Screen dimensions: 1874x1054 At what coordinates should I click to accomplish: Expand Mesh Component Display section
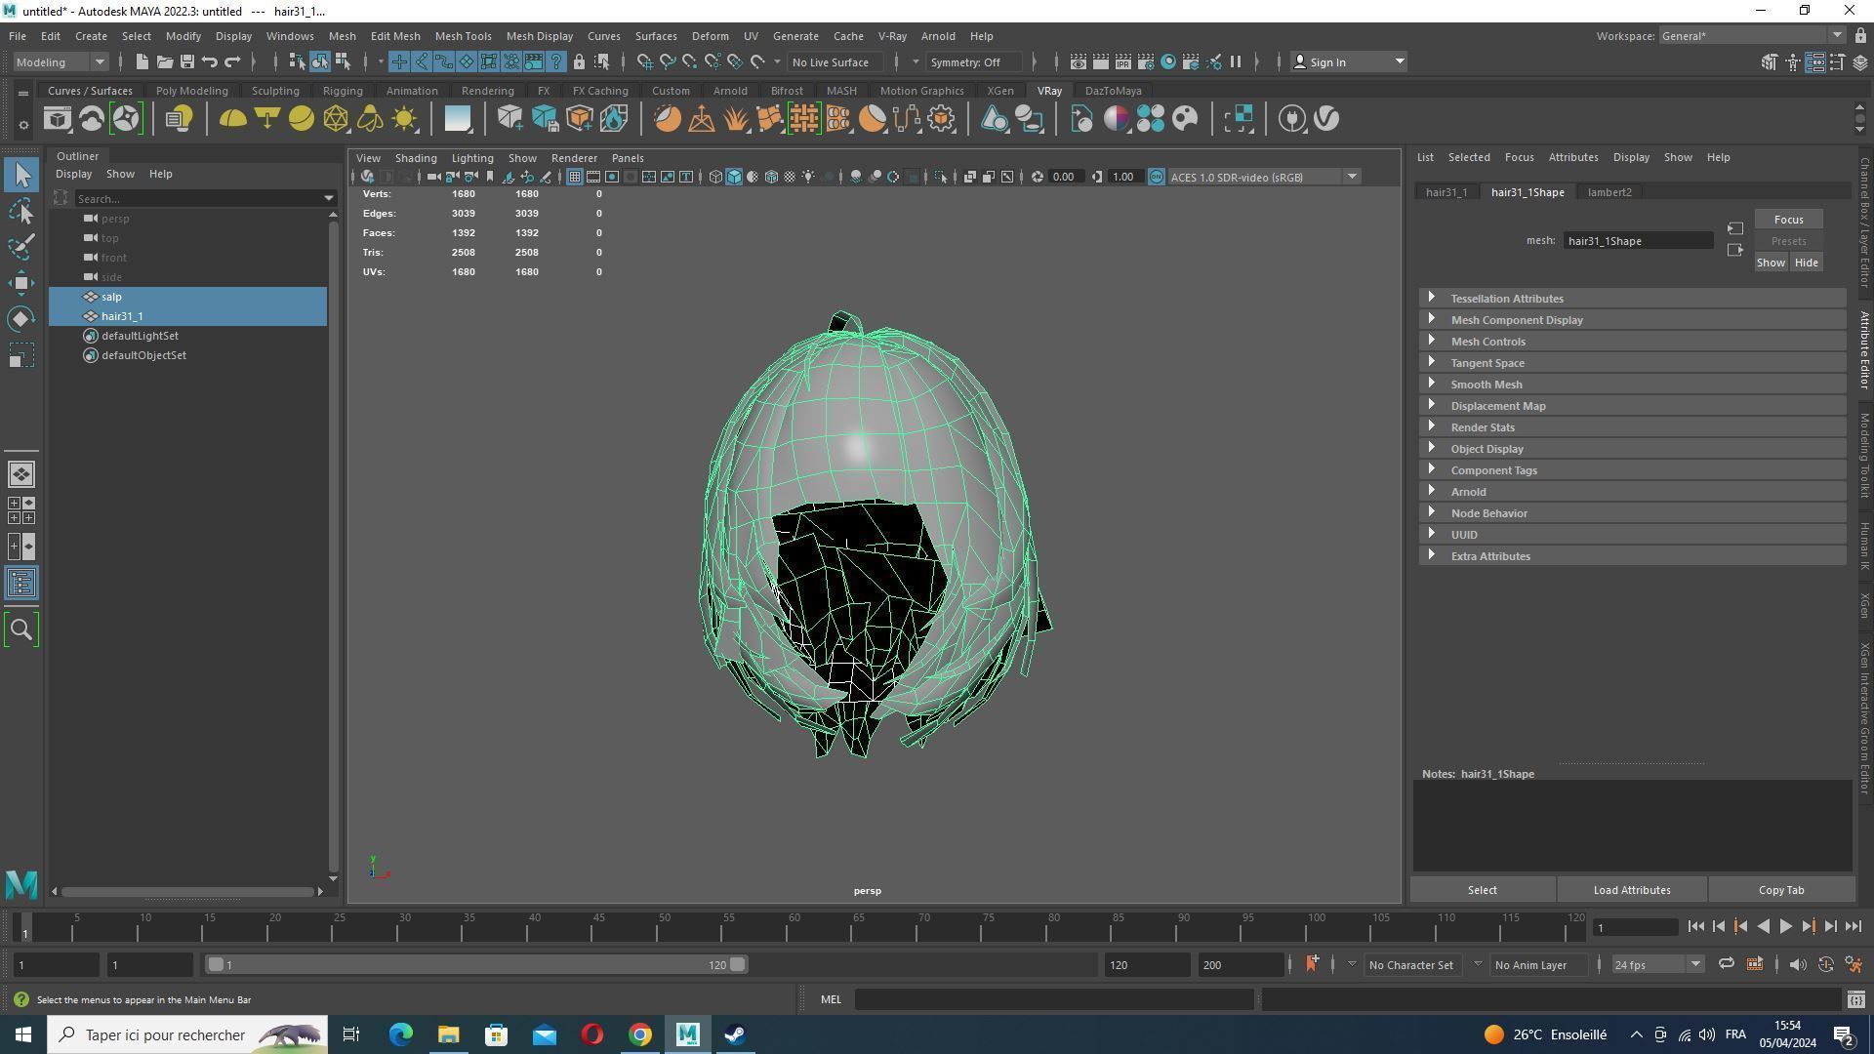pyautogui.click(x=1632, y=320)
